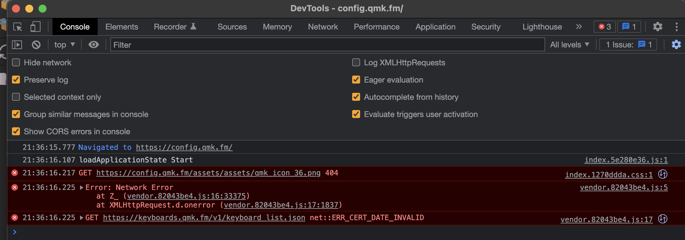
Task: Open the All levels log filter dropdown
Action: [x=569, y=45]
